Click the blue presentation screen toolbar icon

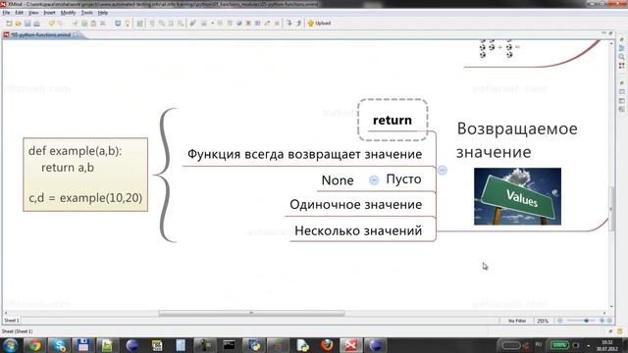(x=118, y=24)
